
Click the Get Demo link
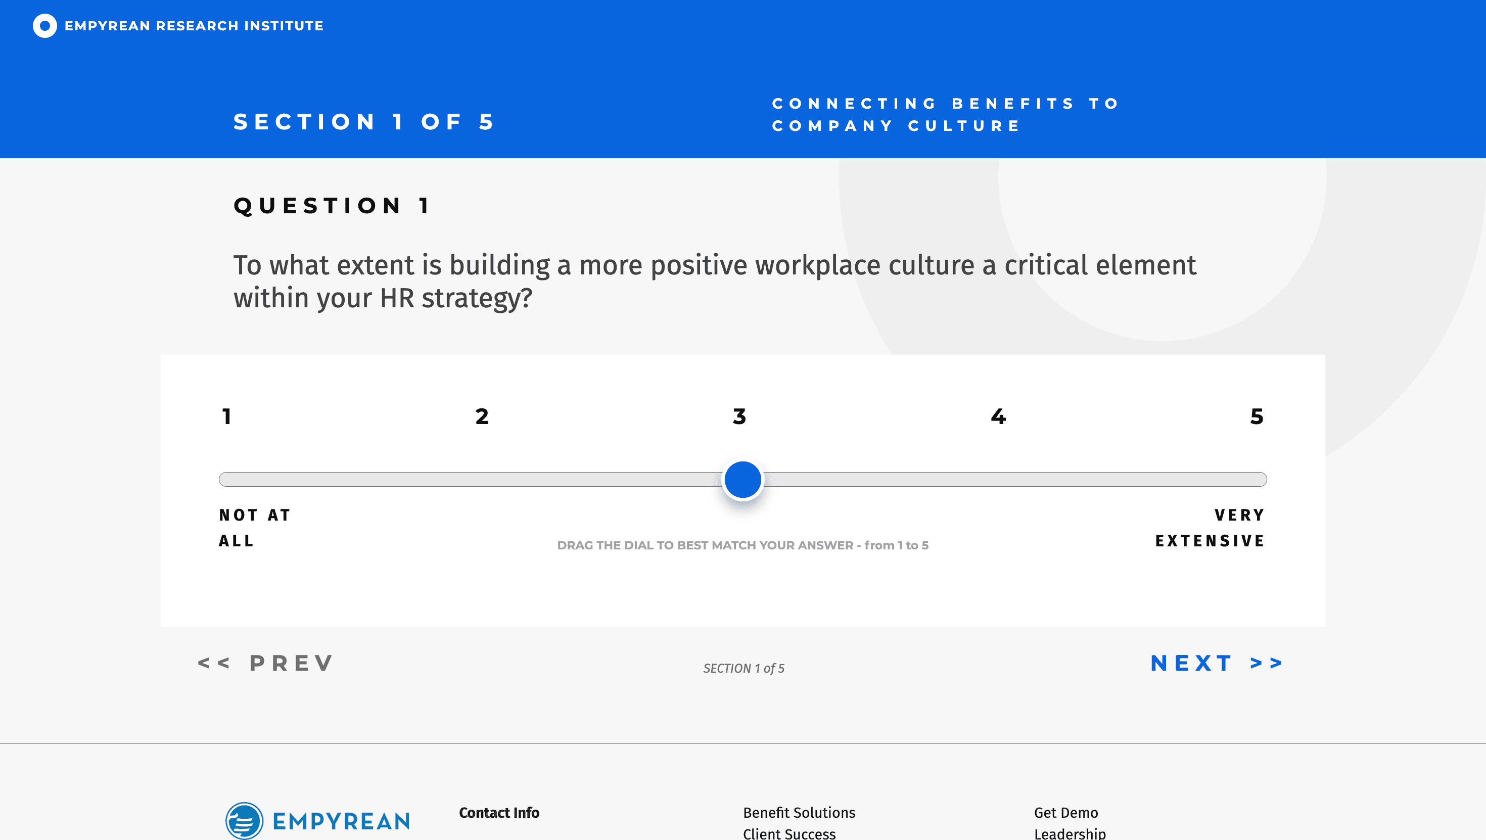[x=1065, y=812]
